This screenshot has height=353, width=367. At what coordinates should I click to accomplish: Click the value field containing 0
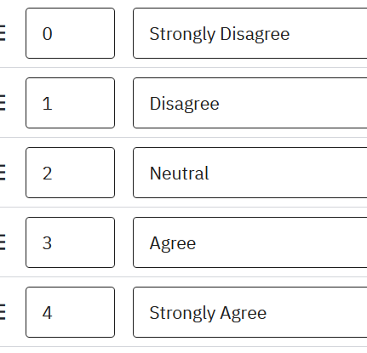[70, 33]
